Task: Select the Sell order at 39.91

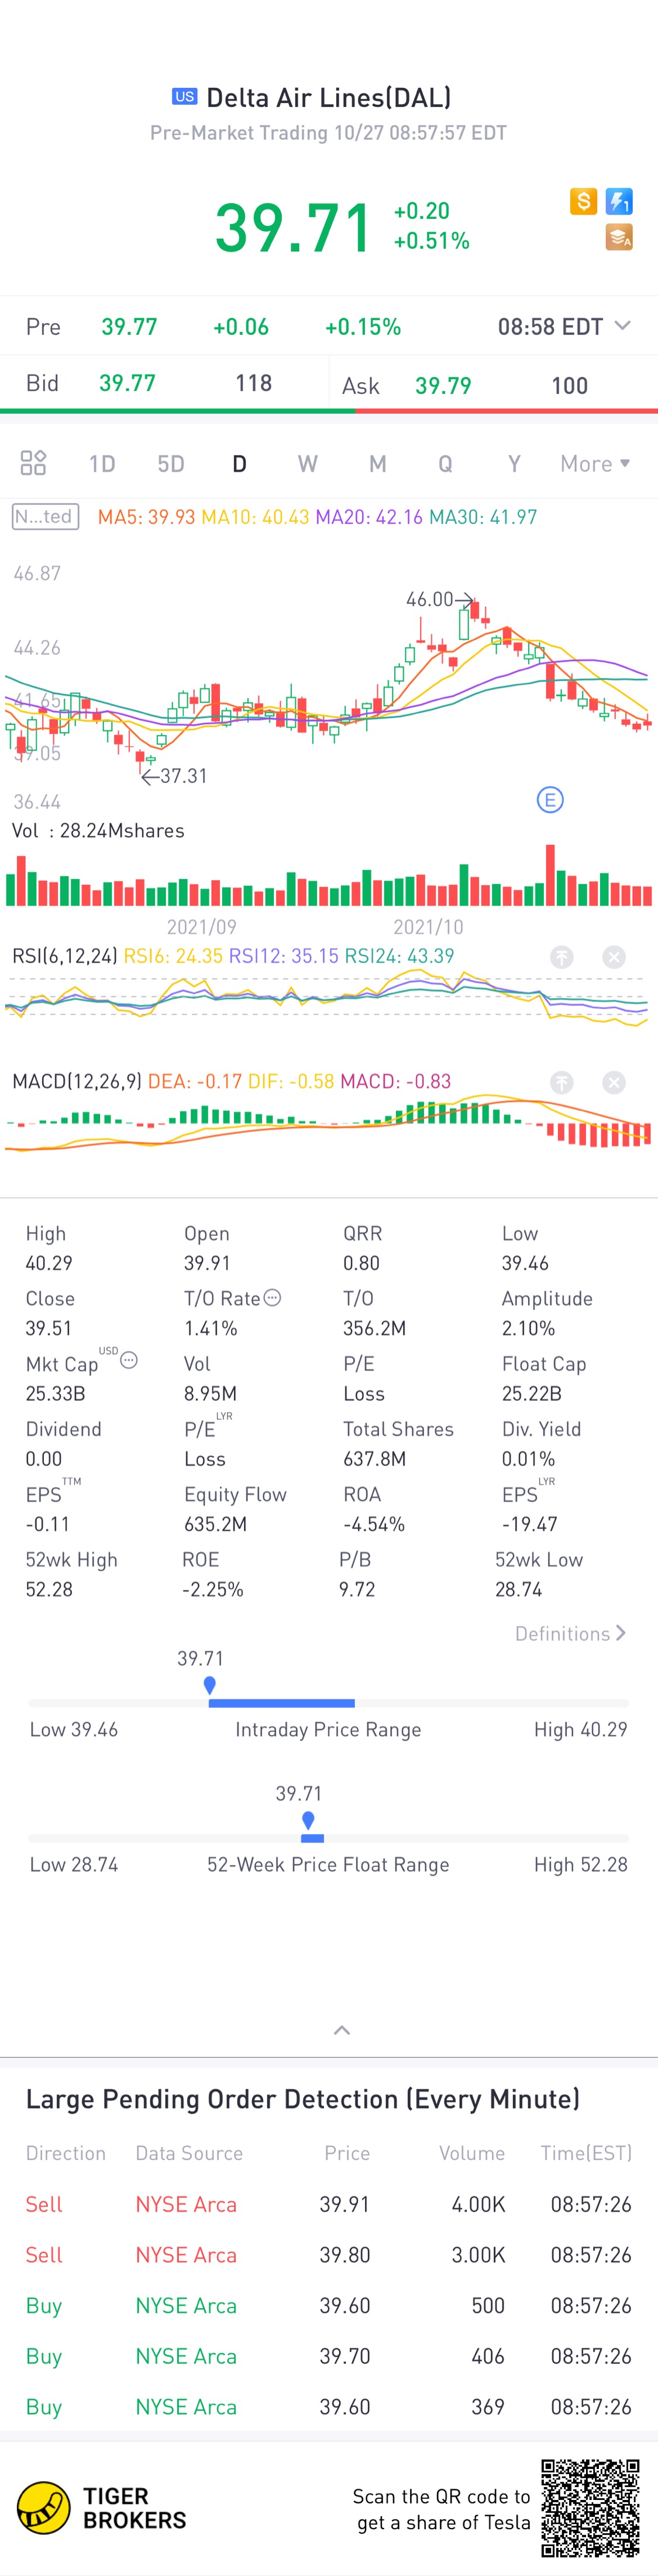Action: [x=329, y=2204]
